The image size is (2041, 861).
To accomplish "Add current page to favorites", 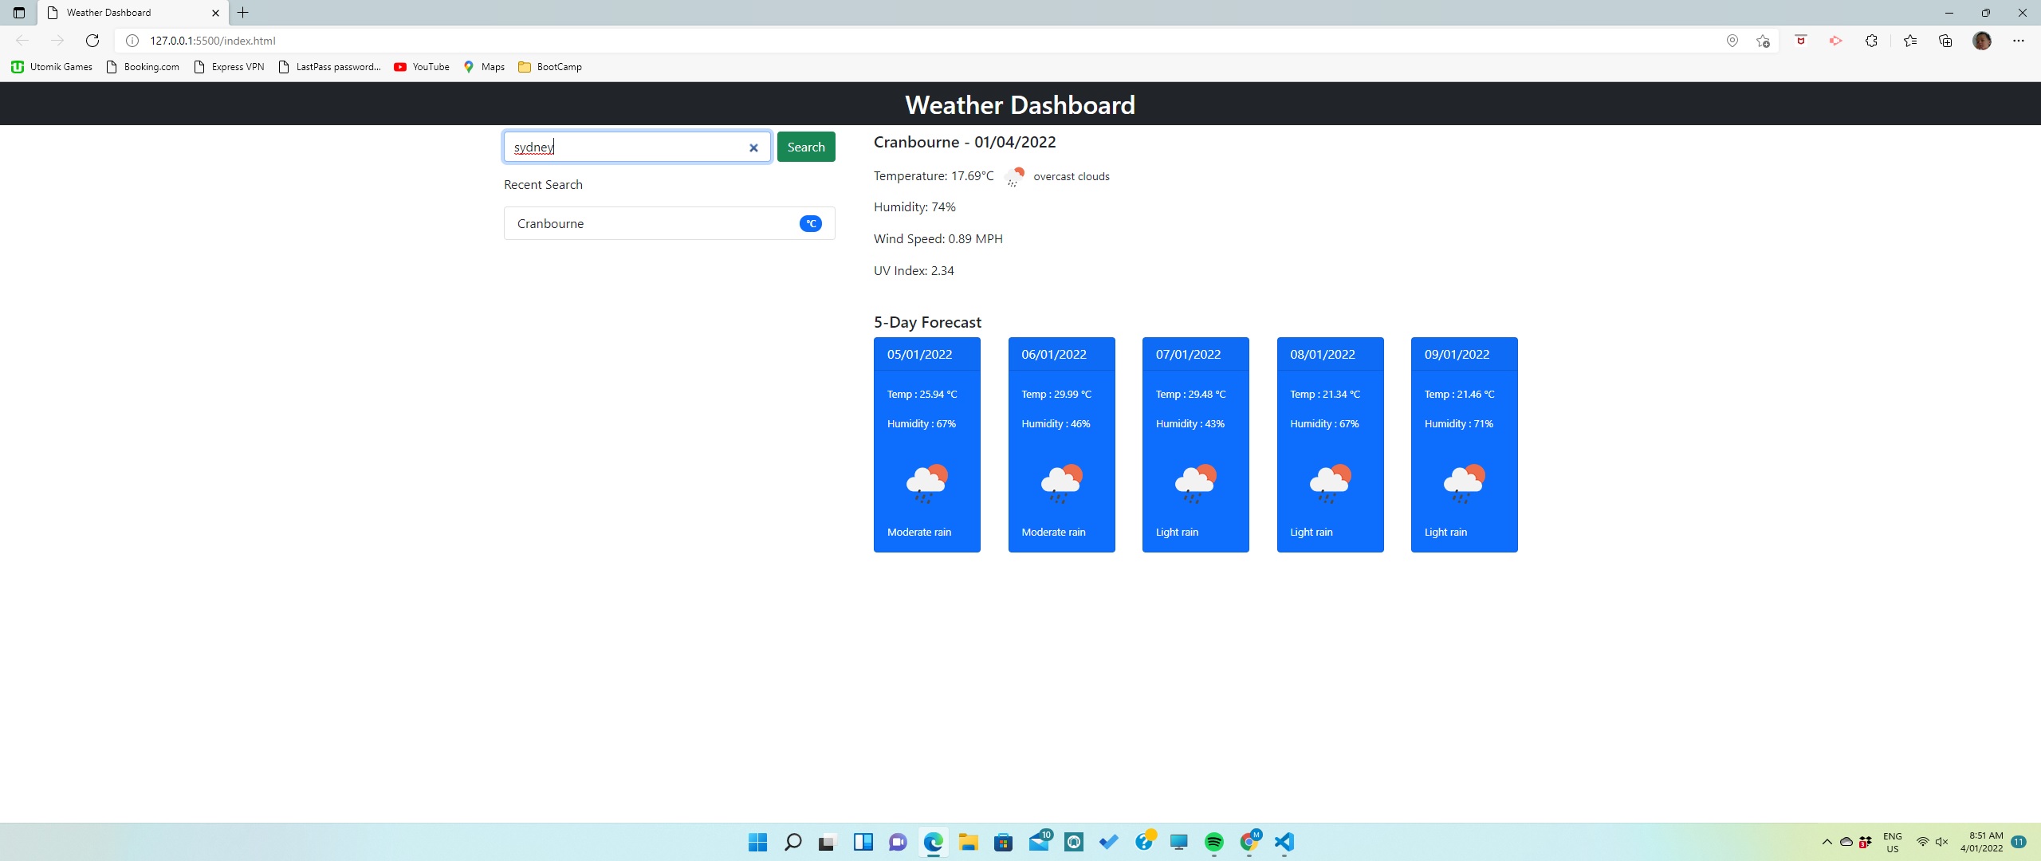I will point(1761,41).
